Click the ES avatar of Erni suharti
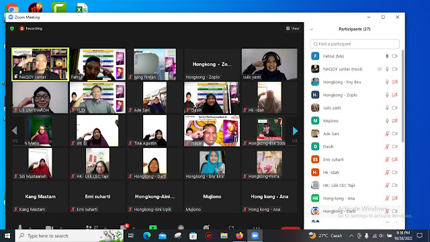 [315, 159]
